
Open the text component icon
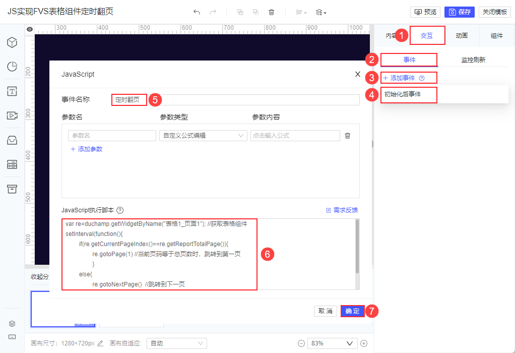(12, 91)
